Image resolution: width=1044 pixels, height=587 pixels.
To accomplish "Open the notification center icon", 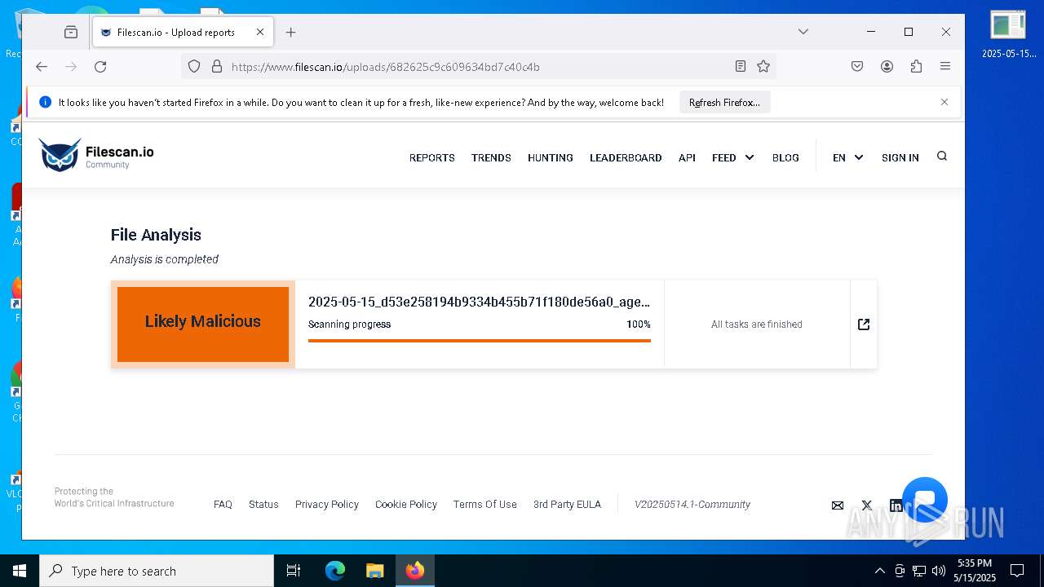I will 1017,571.
